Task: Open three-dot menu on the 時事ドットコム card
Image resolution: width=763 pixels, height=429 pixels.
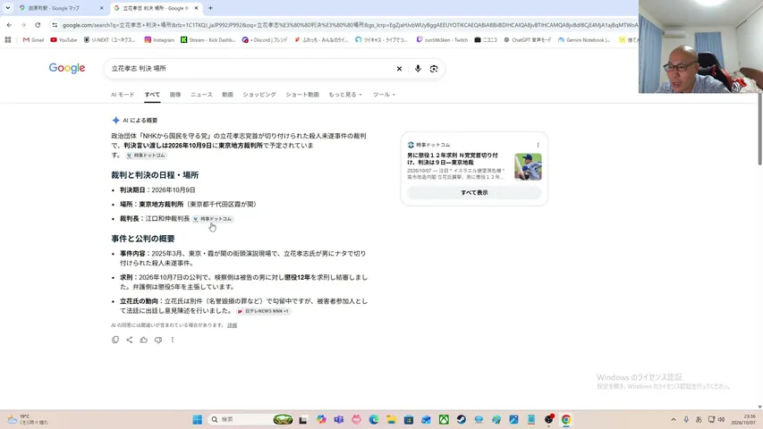Action: coord(538,145)
